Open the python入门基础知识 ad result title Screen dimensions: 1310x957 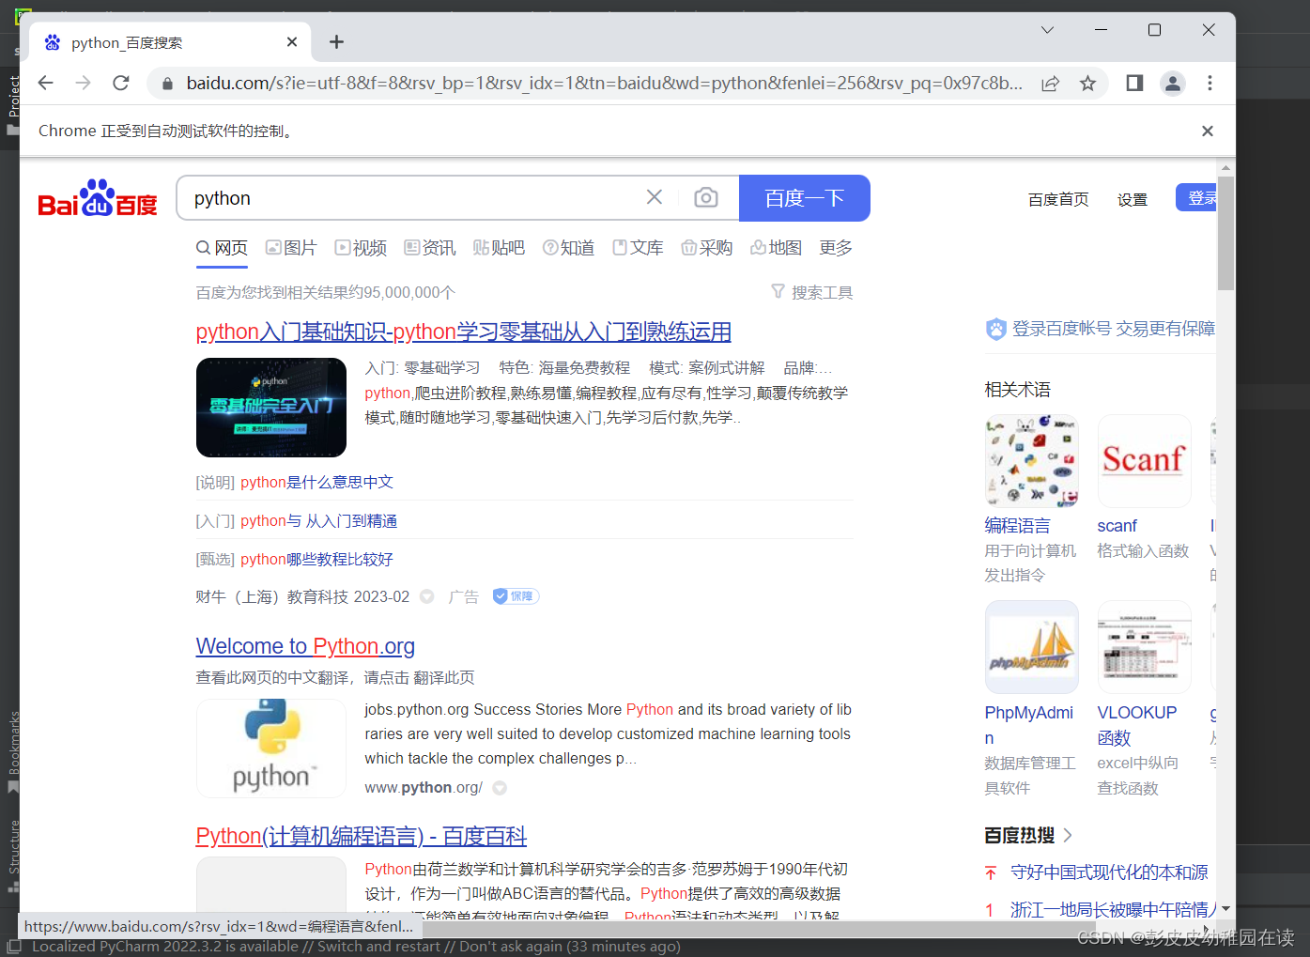[463, 332]
